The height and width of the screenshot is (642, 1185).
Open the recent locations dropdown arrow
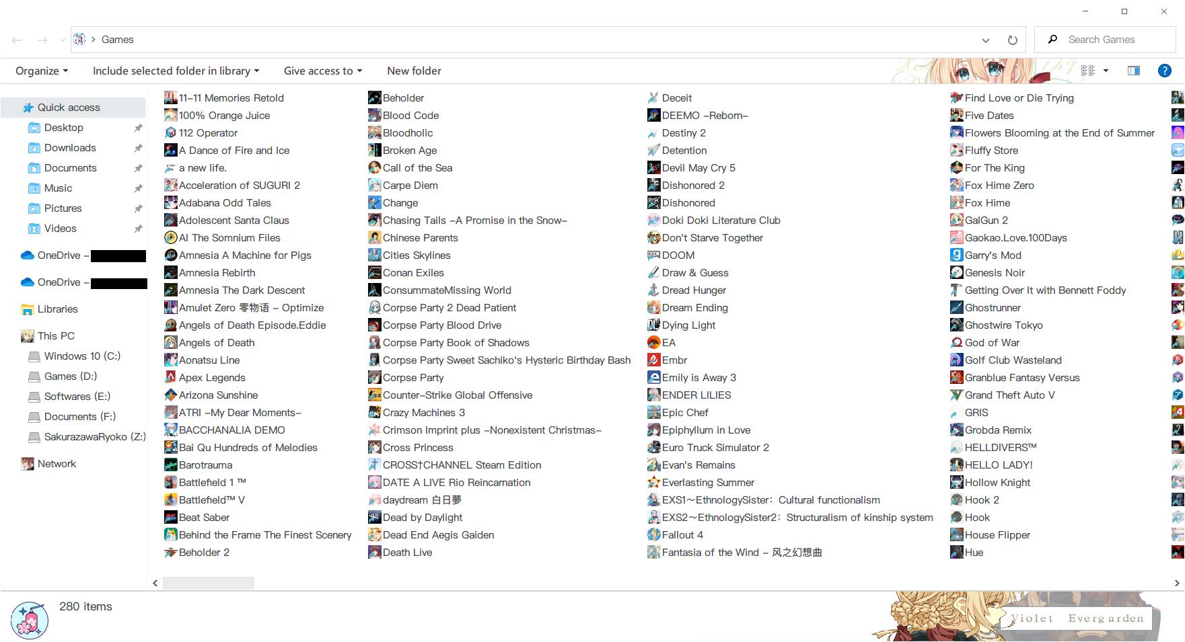(x=63, y=40)
